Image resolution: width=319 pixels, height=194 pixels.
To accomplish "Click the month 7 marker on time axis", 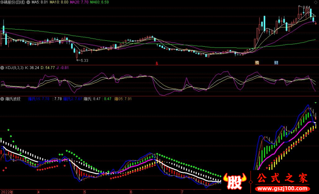I will click(x=182, y=192).
